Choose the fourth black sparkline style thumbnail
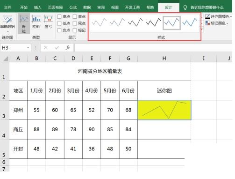The width and height of the screenshot is (235, 179). (x=154, y=23)
